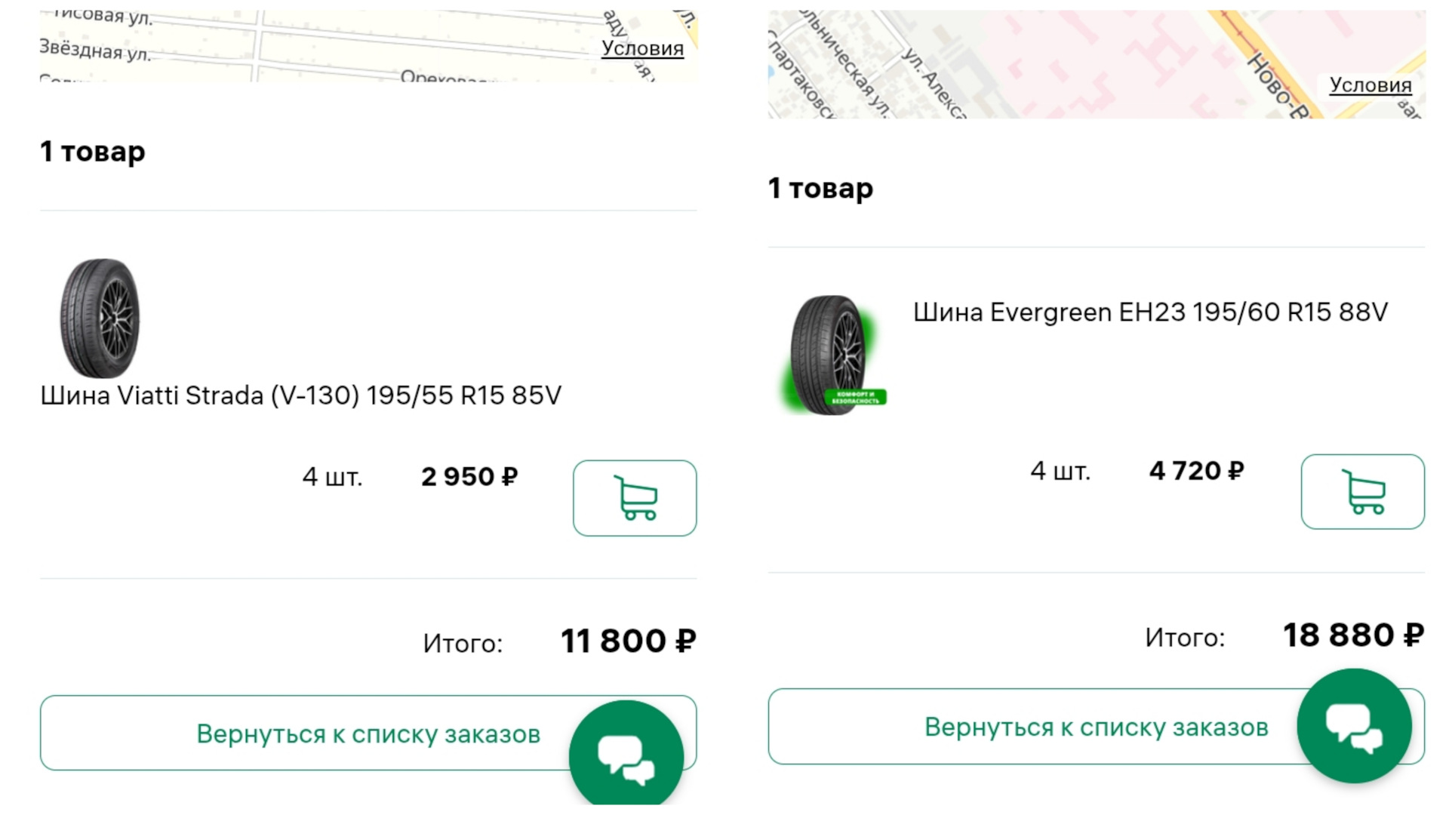Click the Звёздная ул. label on map

(x=95, y=51)
